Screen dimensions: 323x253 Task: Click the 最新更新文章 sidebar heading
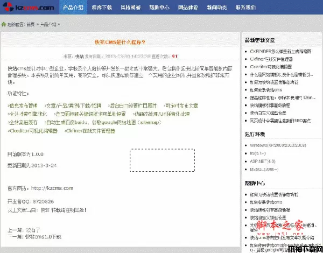click(259, 40)
